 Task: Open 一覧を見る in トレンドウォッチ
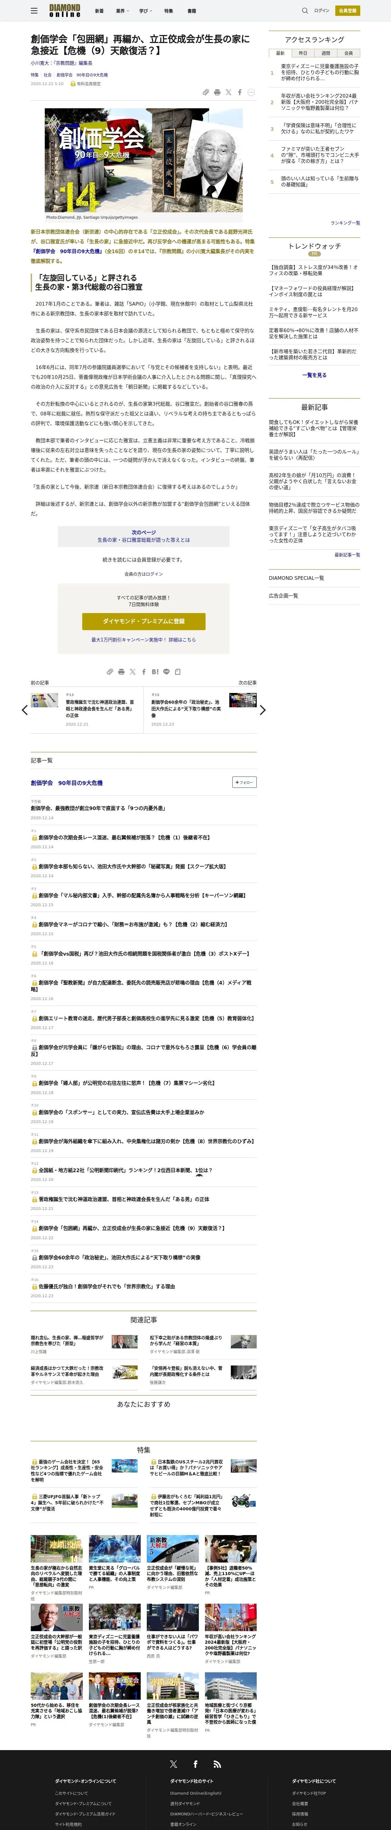(314, 375)
